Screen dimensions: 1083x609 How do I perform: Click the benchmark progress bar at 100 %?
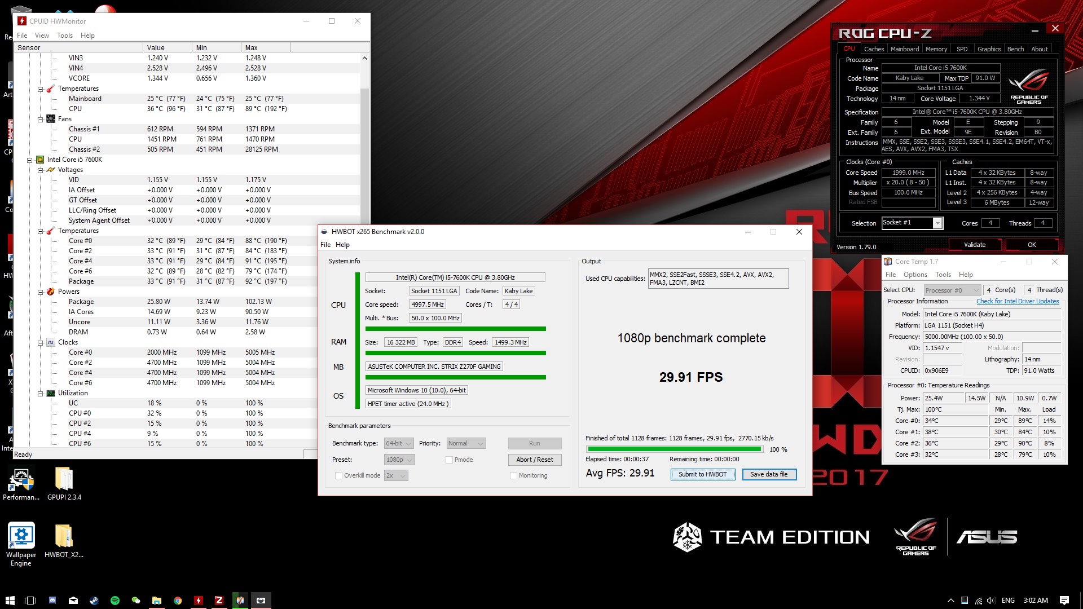coord(675,449)
